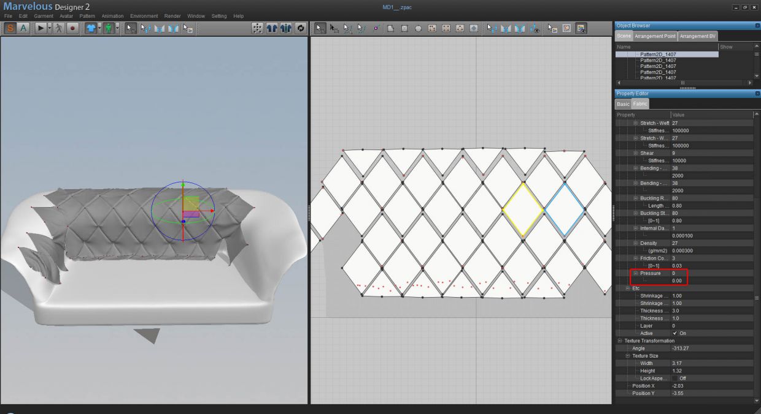Click the circular refresh arrows icon

[x=300, y=28]
